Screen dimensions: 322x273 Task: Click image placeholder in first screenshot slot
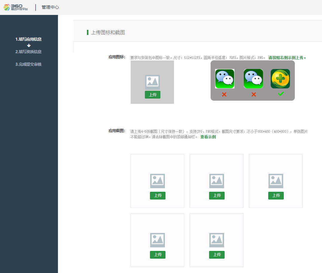click(157, 181)
